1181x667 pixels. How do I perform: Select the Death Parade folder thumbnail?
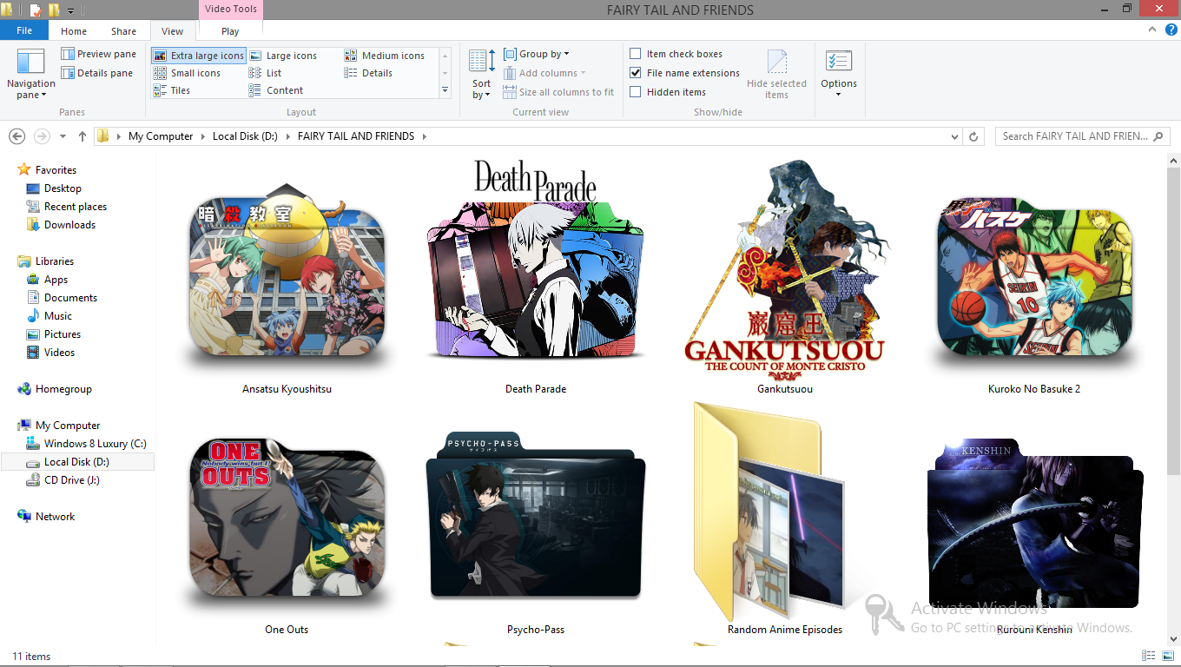coord(536,269)
